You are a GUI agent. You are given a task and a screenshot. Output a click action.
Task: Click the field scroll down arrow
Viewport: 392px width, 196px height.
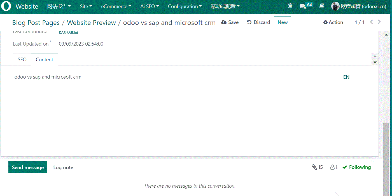pos(375,62)
